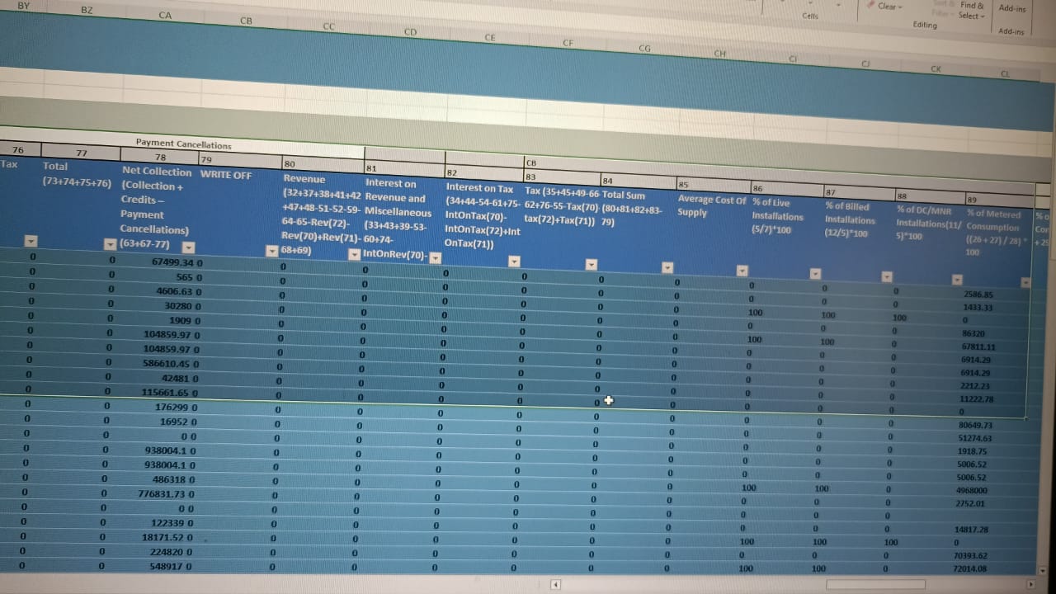Open filter dropdown for Revenue column 80
The image size is (1056, 594).
pos(355,255)
